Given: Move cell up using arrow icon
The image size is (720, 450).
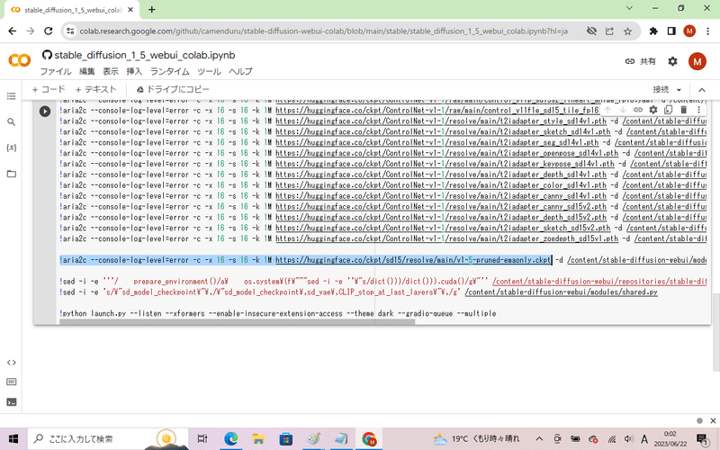Looking at the screenshot, I should click(608, 110).
